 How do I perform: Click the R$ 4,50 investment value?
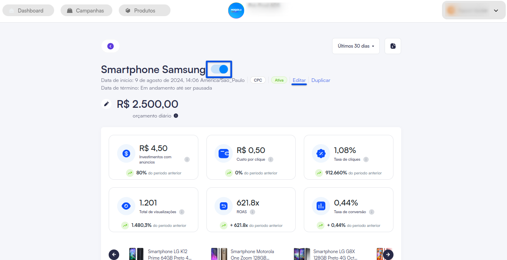click(154, 149)
